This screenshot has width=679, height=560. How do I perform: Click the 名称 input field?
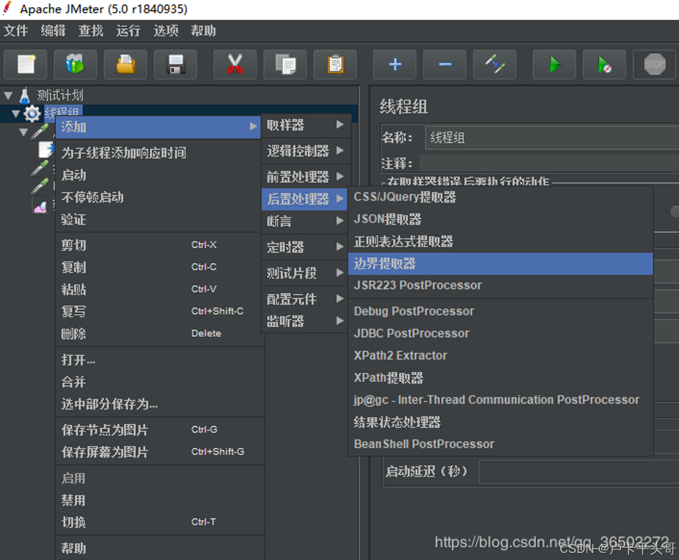(x=552, y=138)
